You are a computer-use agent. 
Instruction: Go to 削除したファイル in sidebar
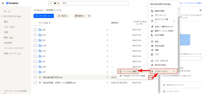point(12,53)
